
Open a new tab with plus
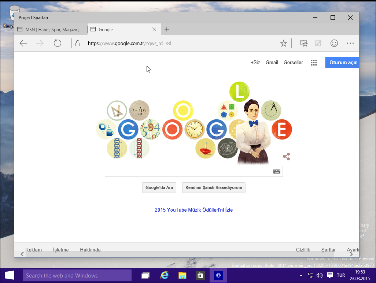[x=167, y=30]
